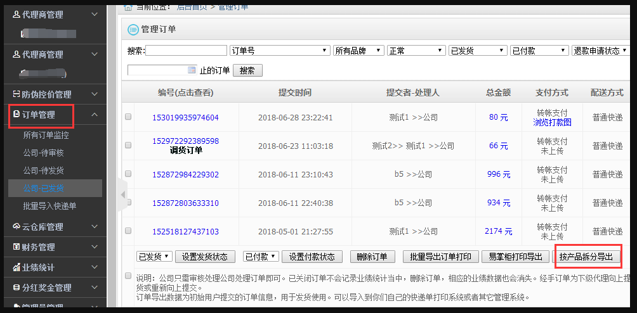Open the bottom 已发货 shipping status dropdown
Screen dimensions: 637x313
154,257
